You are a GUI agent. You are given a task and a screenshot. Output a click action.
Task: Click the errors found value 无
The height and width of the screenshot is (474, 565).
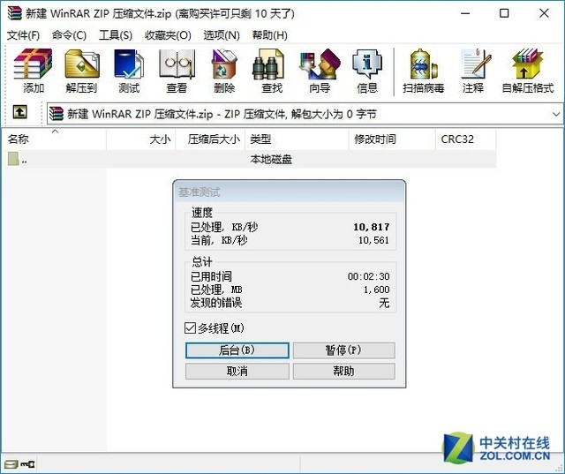pyautogui.click(x=384, y=303)
